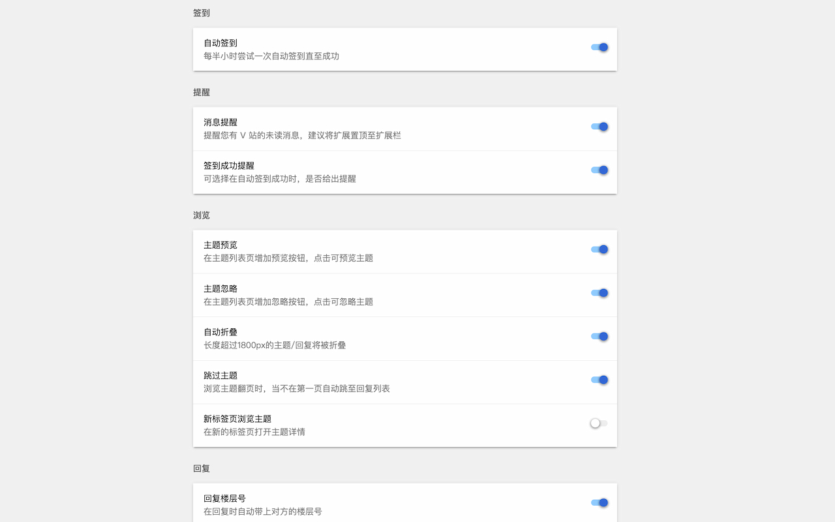Click description 在新的标签页打开主题详情
Image resolution: width=835 pixels, height=522 pixels.
[x=254, y=432]
